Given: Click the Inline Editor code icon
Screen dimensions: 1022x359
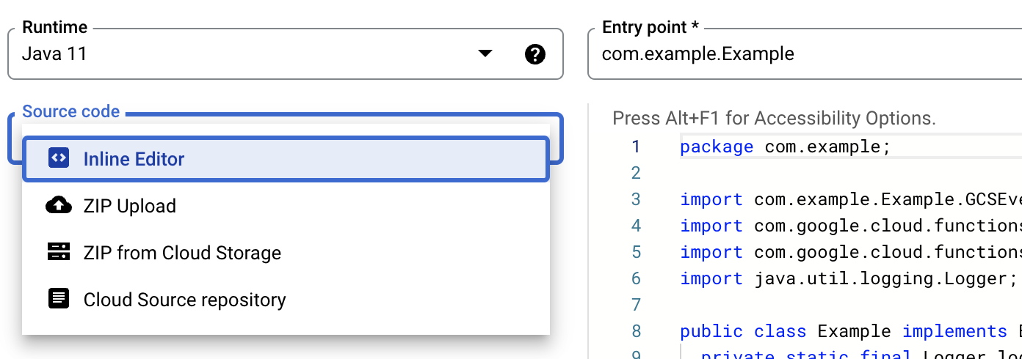Looking at the screenshot, I should coord(59,158).
